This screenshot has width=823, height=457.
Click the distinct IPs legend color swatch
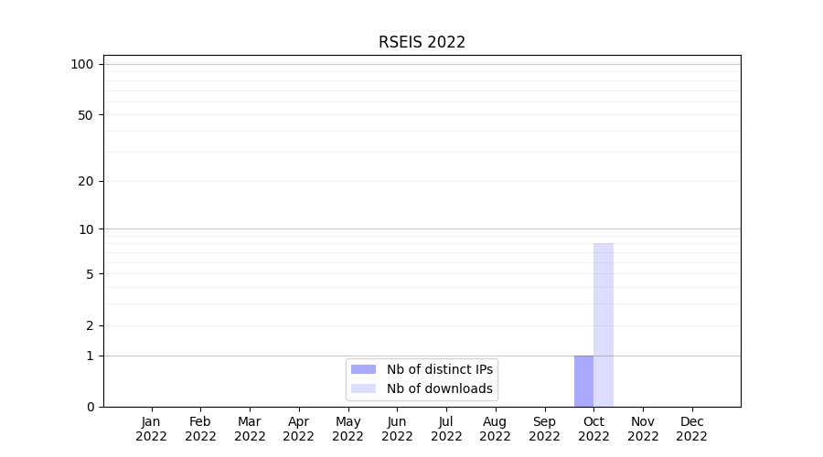pyautogui.click(x=363, y=369)
